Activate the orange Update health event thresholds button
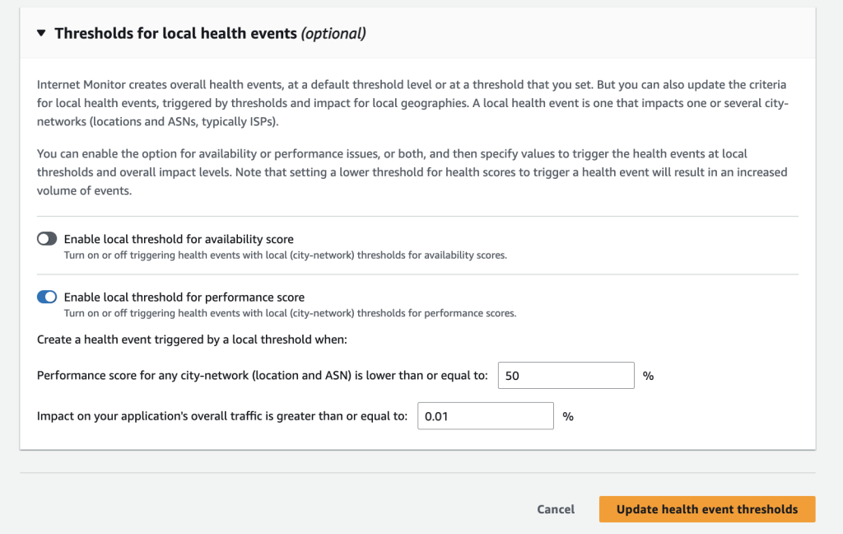This screenshot has width=843, height=534. (x=706, y=509)
